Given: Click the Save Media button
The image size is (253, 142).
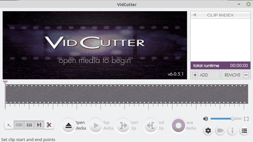Looking at the screenshot, I should (178, 125).
